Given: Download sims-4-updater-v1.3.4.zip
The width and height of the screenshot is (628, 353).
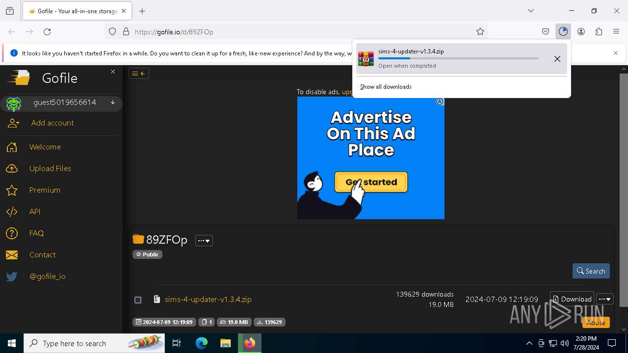Looking at the screenshot, I should pos(572,299).
